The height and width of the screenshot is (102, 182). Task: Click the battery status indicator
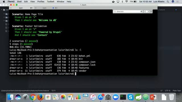click(x=133, y=1)
